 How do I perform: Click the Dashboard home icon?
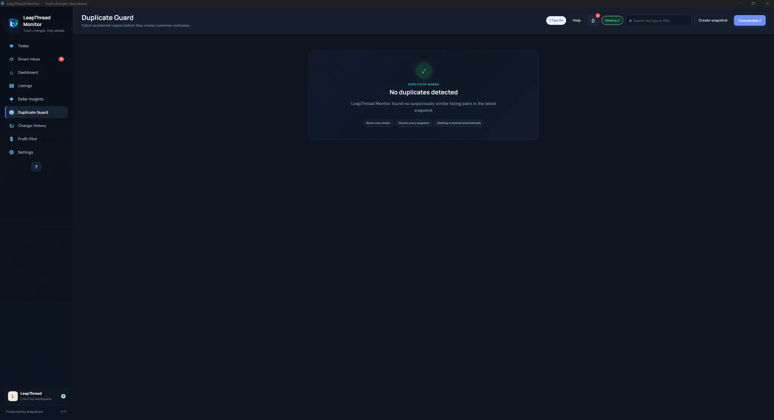tap(11, 73)
